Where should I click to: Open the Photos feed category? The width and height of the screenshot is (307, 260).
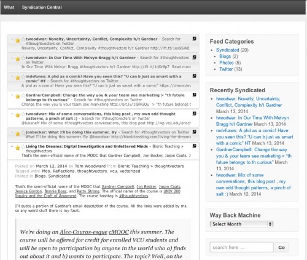tap(227, 63)
